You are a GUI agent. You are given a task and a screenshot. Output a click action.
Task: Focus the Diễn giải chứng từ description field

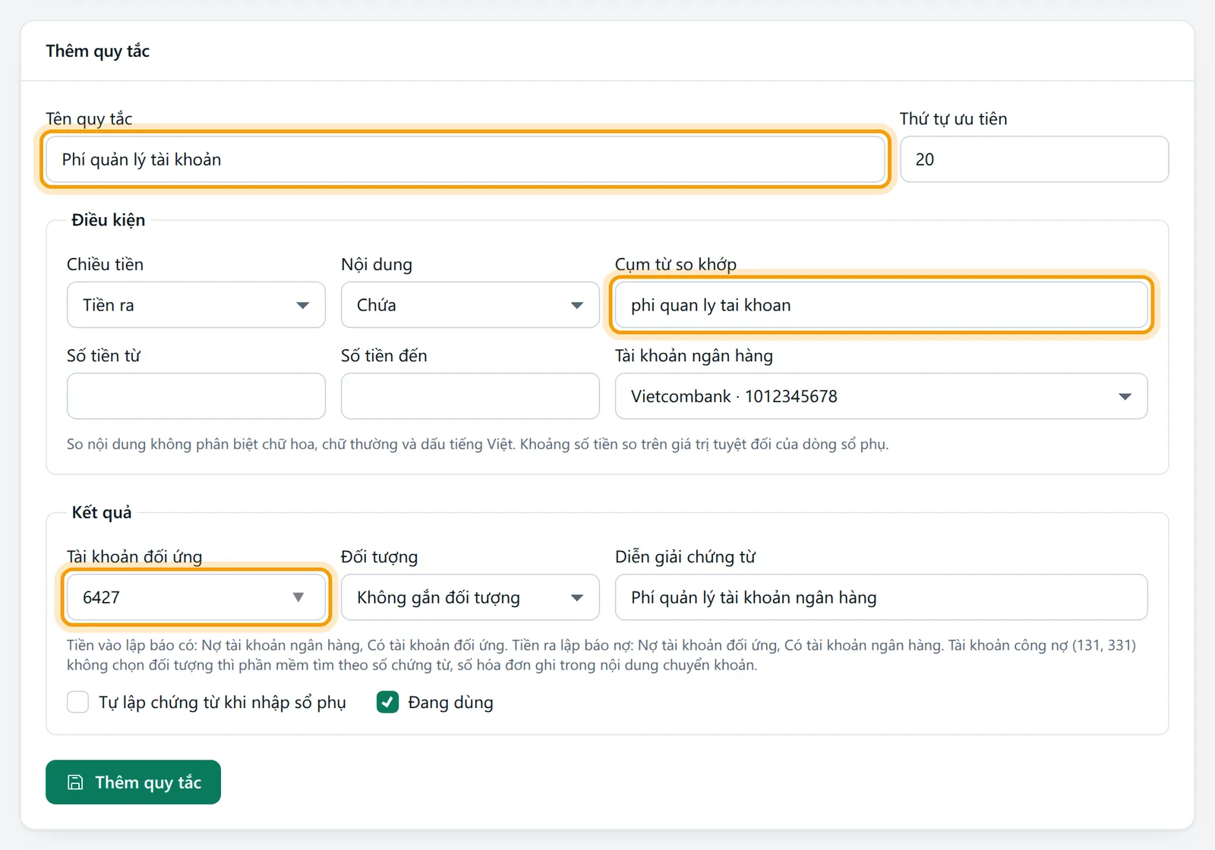coord(881,597)
